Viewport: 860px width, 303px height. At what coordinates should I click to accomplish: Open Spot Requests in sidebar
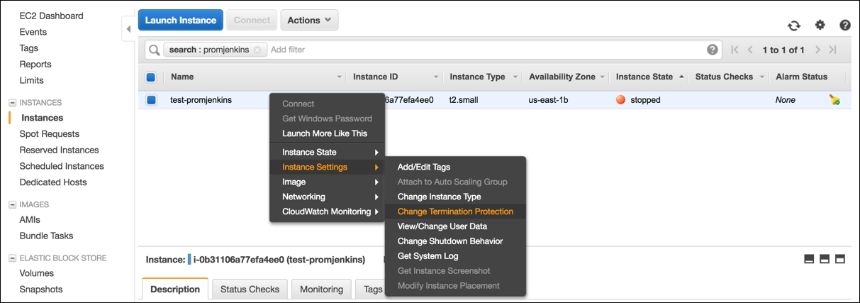click(x=50, y=134)
